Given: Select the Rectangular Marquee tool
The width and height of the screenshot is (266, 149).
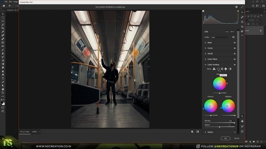Looking at the screenshot, I should coord(3,17).
